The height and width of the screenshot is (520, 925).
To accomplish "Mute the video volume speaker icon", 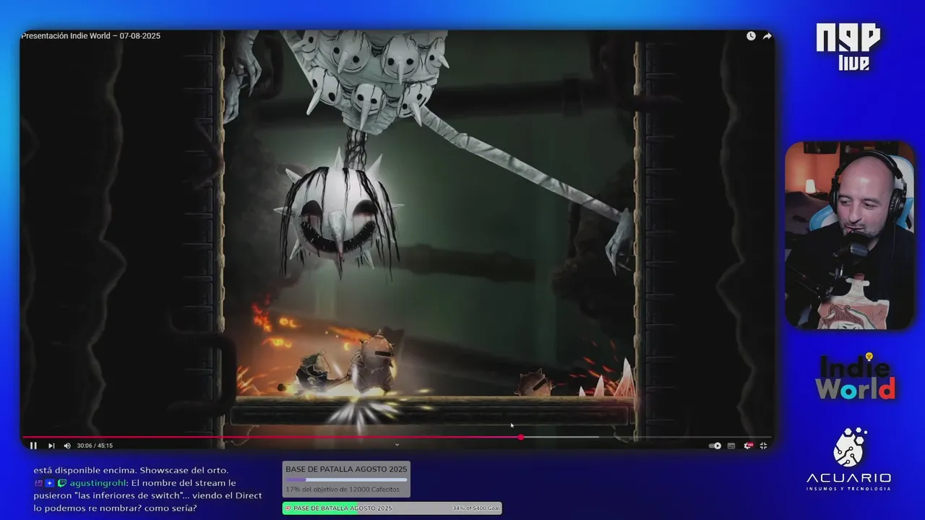I will point(67,446).
